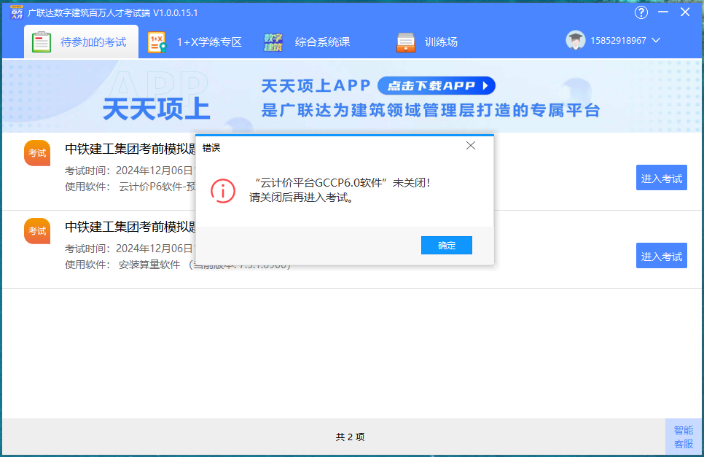Click the 训练场 drawer icon
Viewport: 704px width, 457px height.
(x=405, y=42)
